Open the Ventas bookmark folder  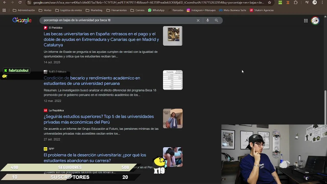[45, 10]
